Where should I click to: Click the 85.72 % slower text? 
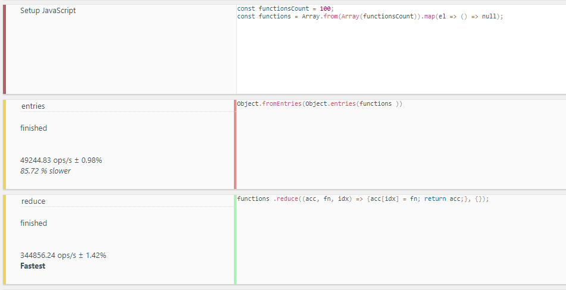click(x=45, y=171)
